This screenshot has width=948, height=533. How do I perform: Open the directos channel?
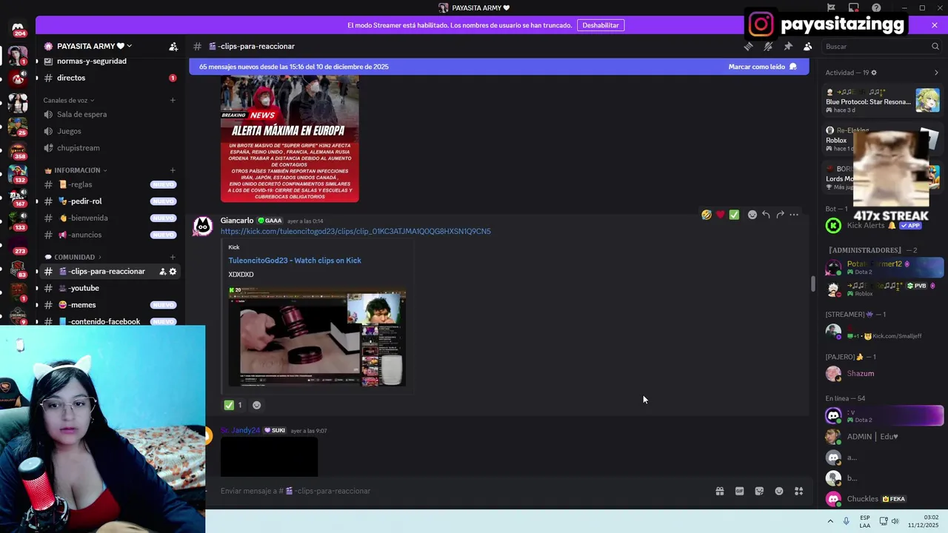tap(110, 78)
